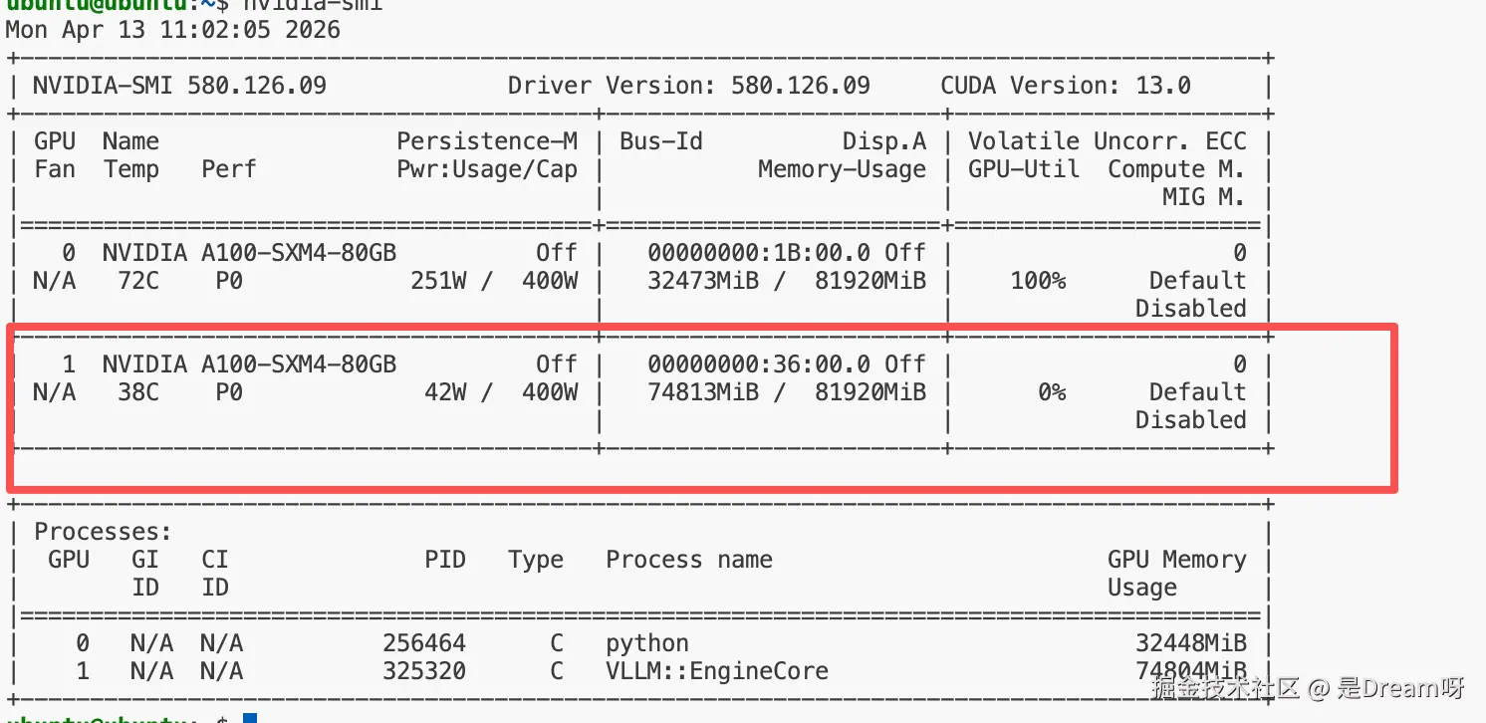
Task: Click process PID '256464'
Action: coord(424,643)
